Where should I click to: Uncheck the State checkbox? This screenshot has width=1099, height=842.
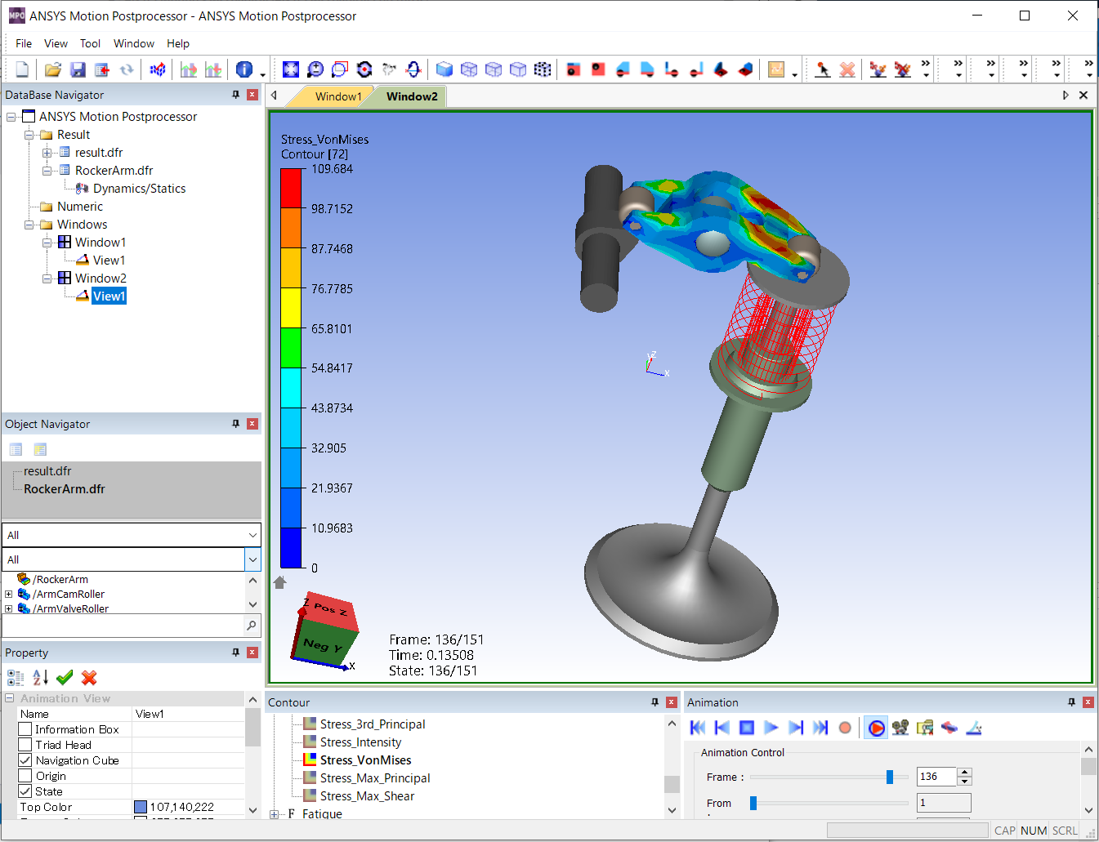pos(25,791)
